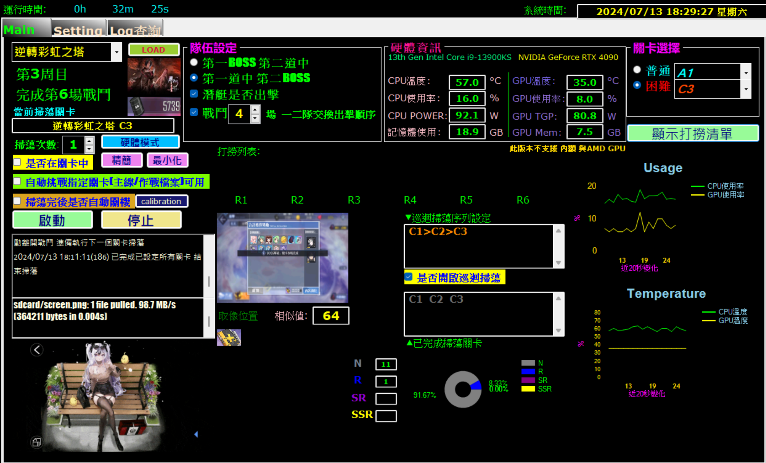Viewport: 766px width, 463px height.
Task: Click the 5739 fuel resource image
Action: (x=154, y=106)
